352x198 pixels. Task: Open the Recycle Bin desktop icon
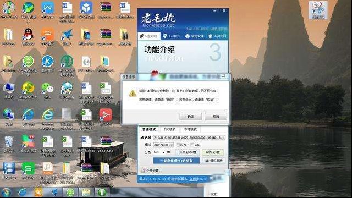tap(9, 142)
